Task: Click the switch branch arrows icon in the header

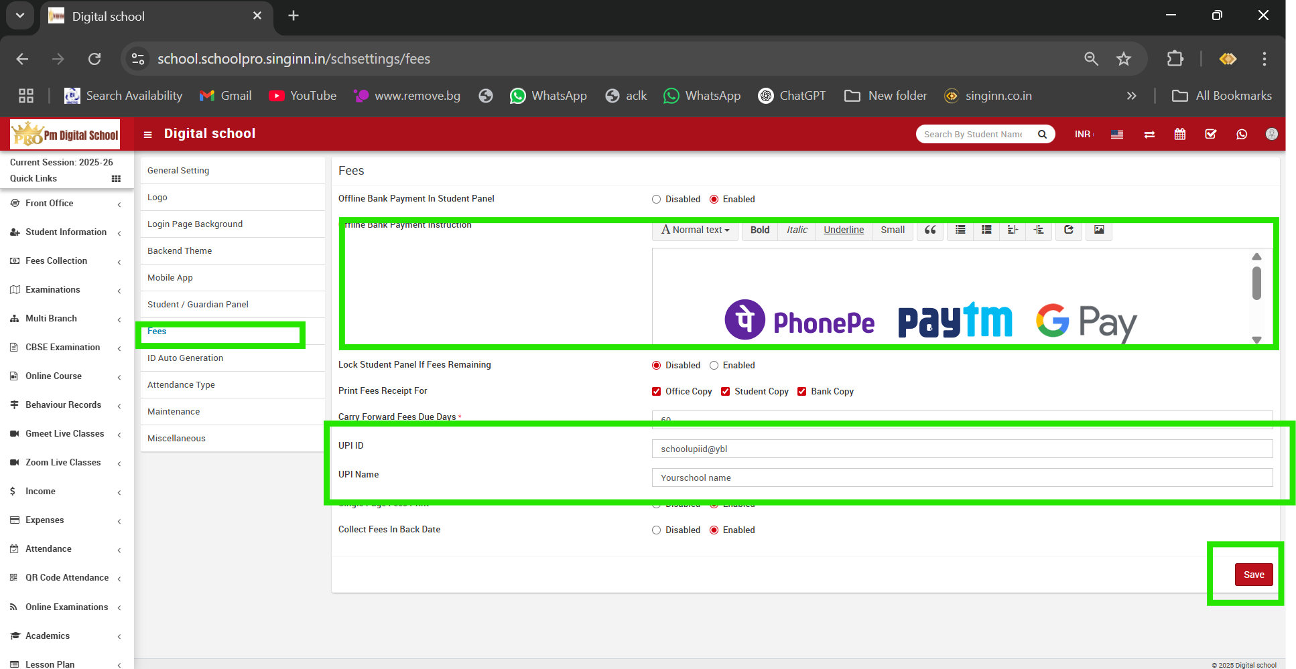Action: click(1149, 135)
